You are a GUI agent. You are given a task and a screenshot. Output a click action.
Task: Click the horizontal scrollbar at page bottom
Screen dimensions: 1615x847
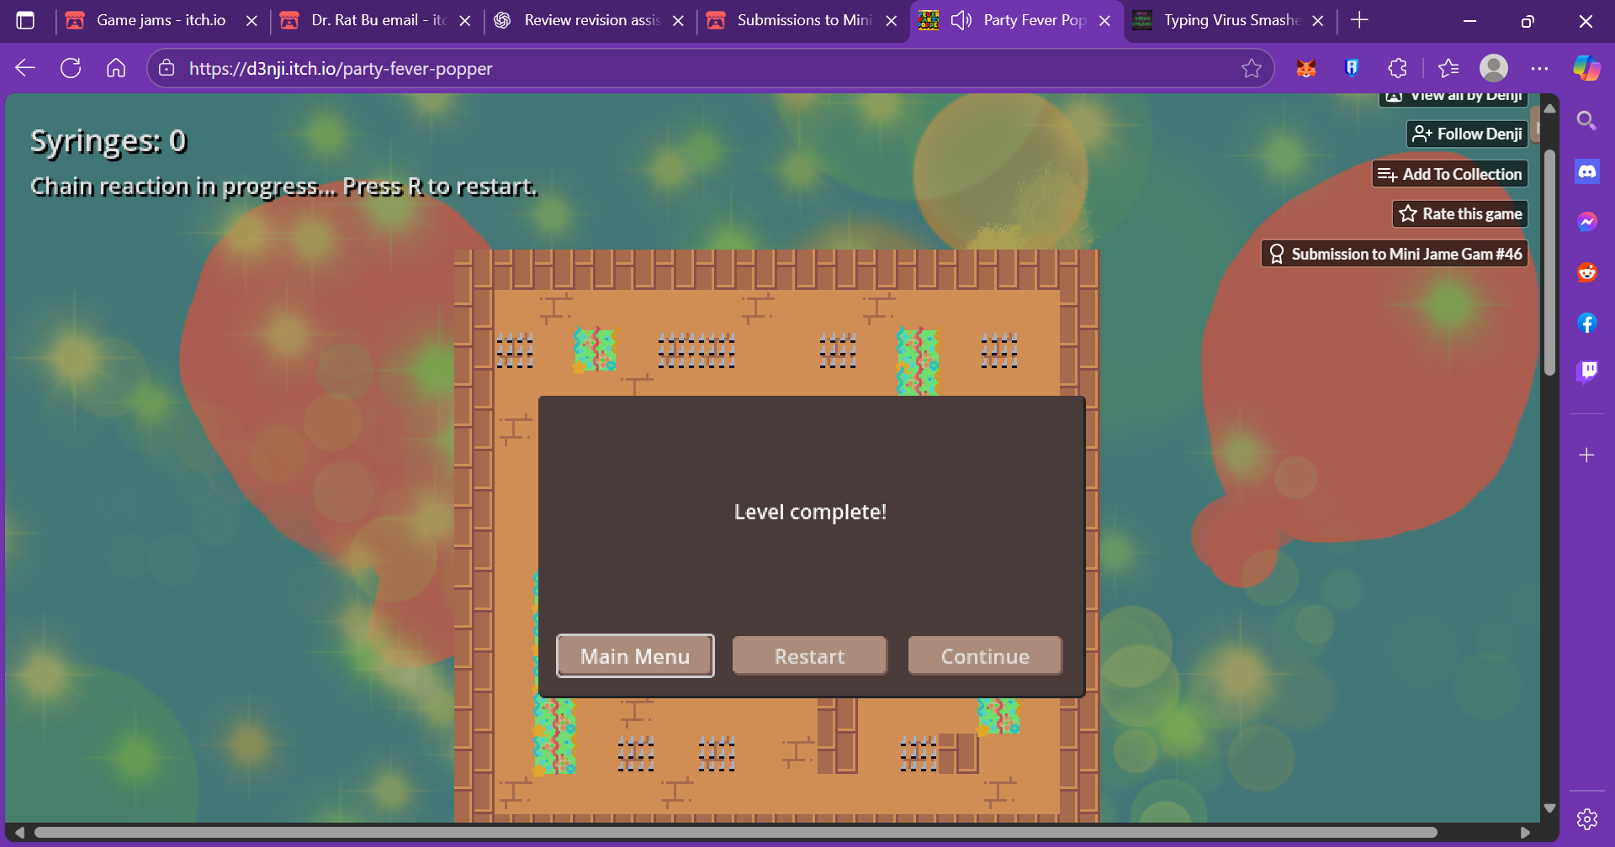click(736, 833)
